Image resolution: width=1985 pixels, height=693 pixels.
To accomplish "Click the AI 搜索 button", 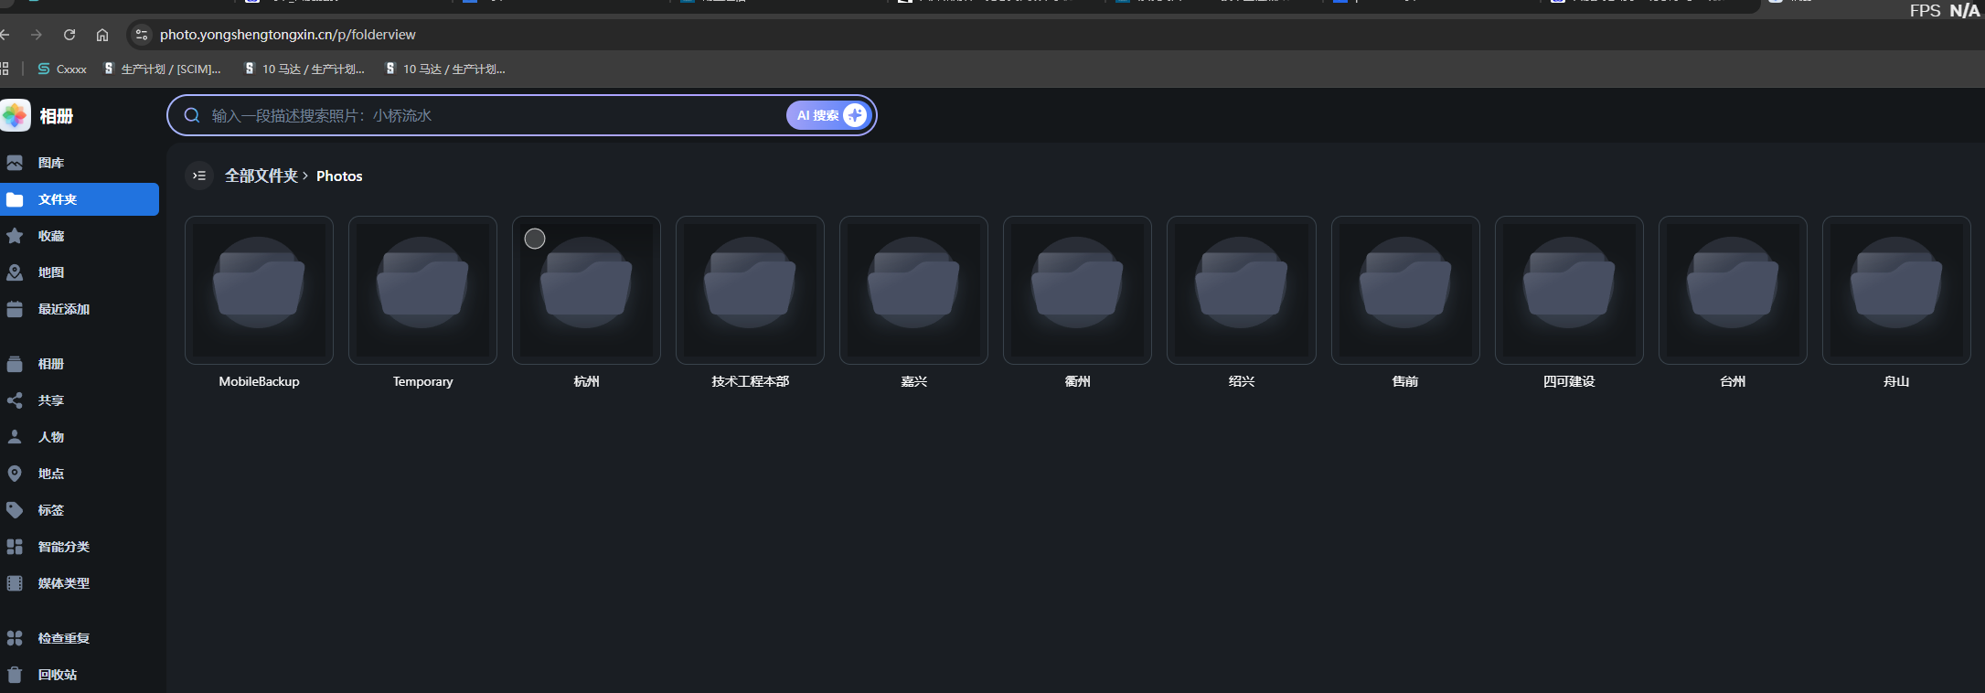I will 817,115.
